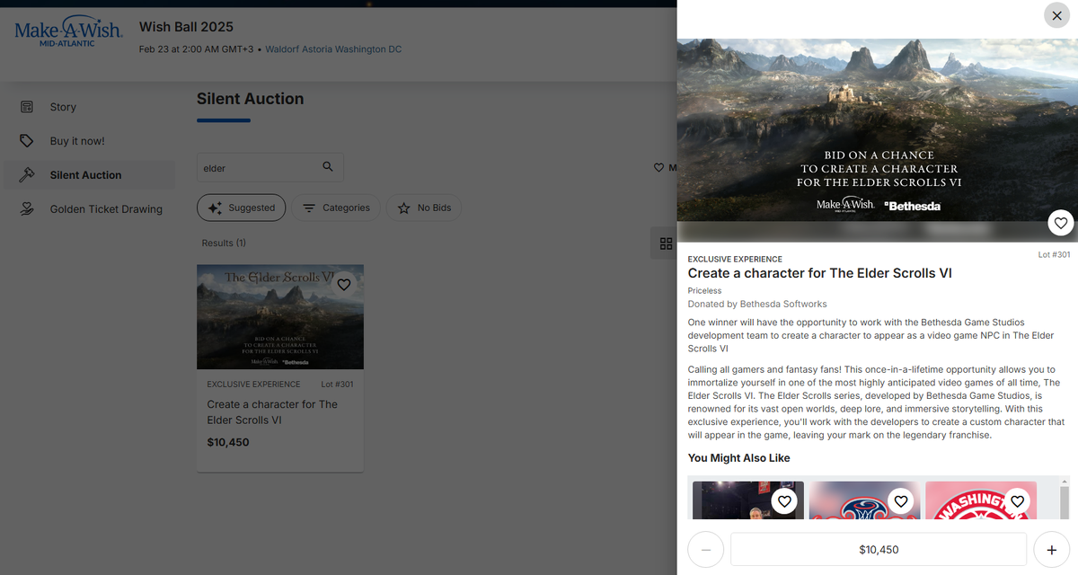1078x575 pixels.
Task: Favorite the first 'You Might Also Like' item
Action: (784, 501)
